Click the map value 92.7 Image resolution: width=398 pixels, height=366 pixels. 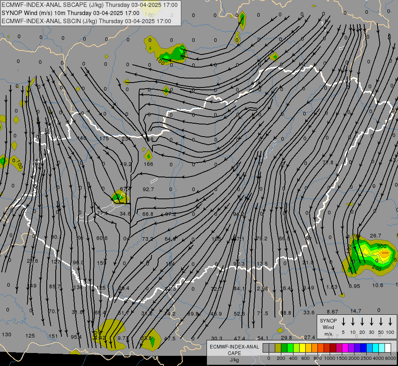[x=148, y=189]
